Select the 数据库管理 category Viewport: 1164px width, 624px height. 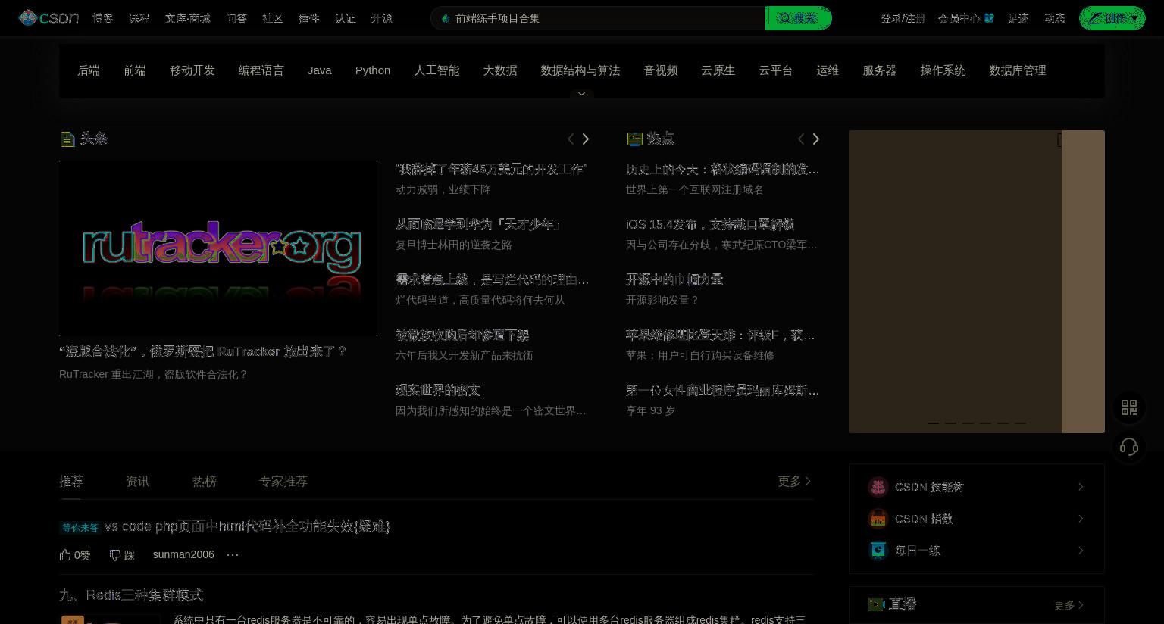(1018, 70)
